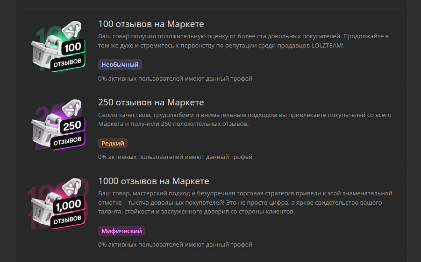Click the active users percentage under "Редкий"

point(175,157)
